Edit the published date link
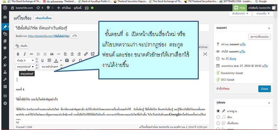 265,66
